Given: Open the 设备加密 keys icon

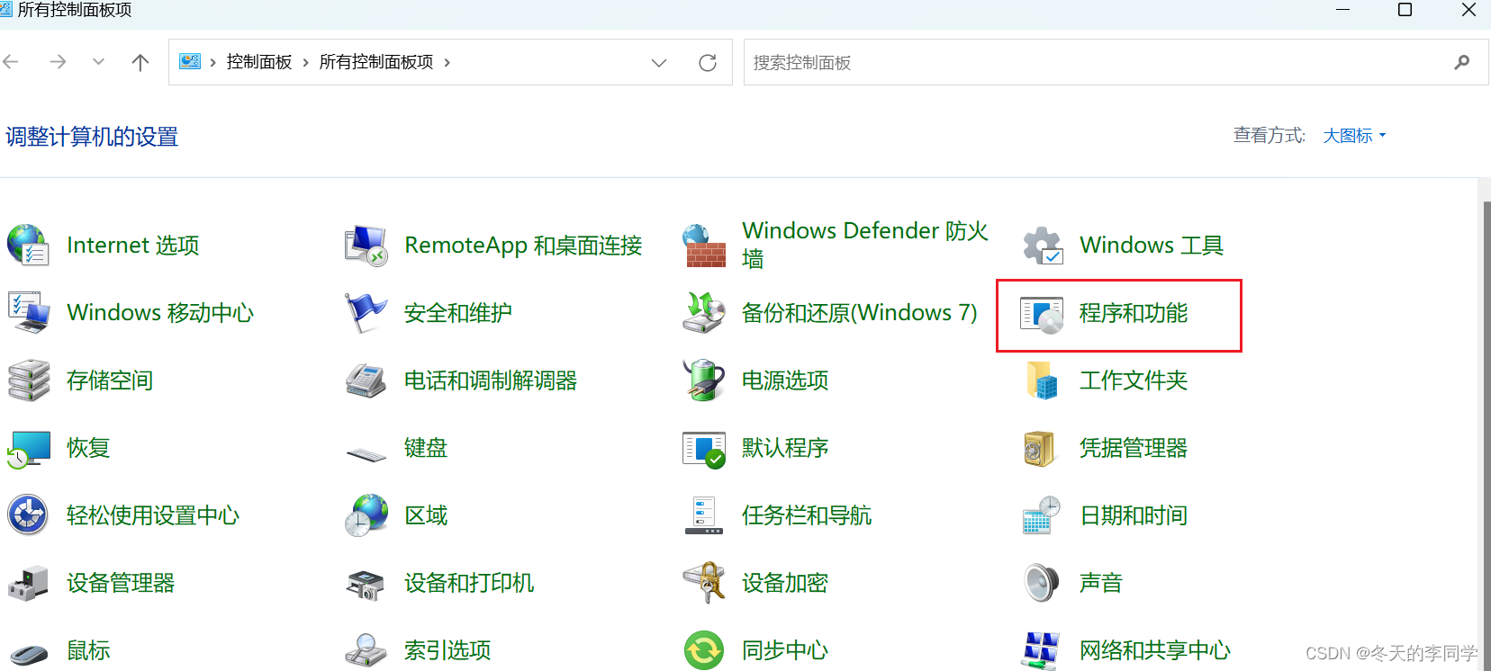Looking at the screenshot, I should tap(704, 583).
